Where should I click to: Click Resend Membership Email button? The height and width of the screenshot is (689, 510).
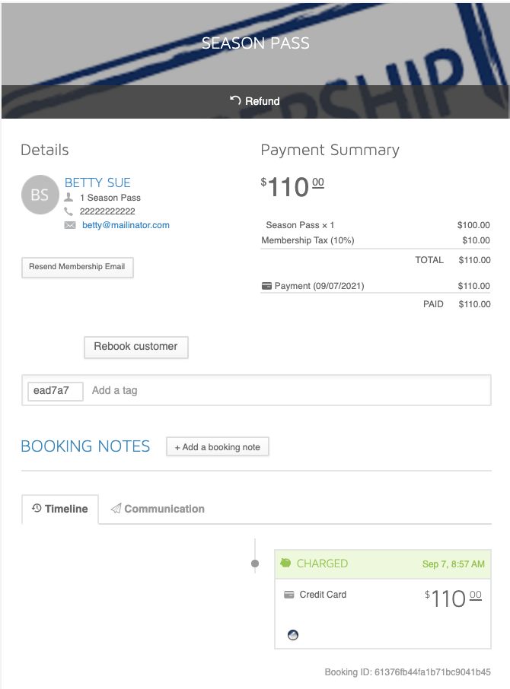(x=78, y=267)
